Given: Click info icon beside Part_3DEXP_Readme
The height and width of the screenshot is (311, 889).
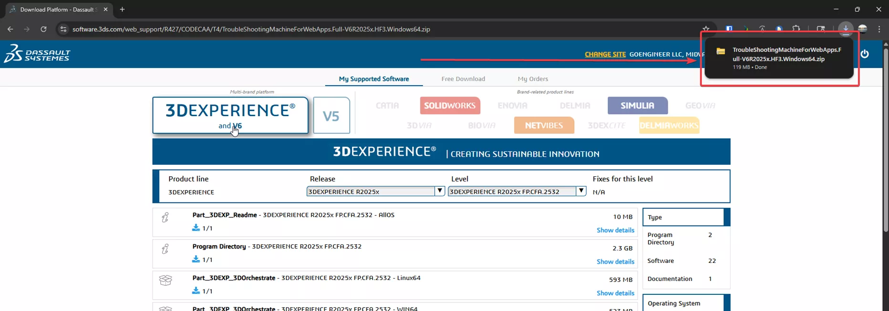Looking at the screenshot, I should (165, 217).
